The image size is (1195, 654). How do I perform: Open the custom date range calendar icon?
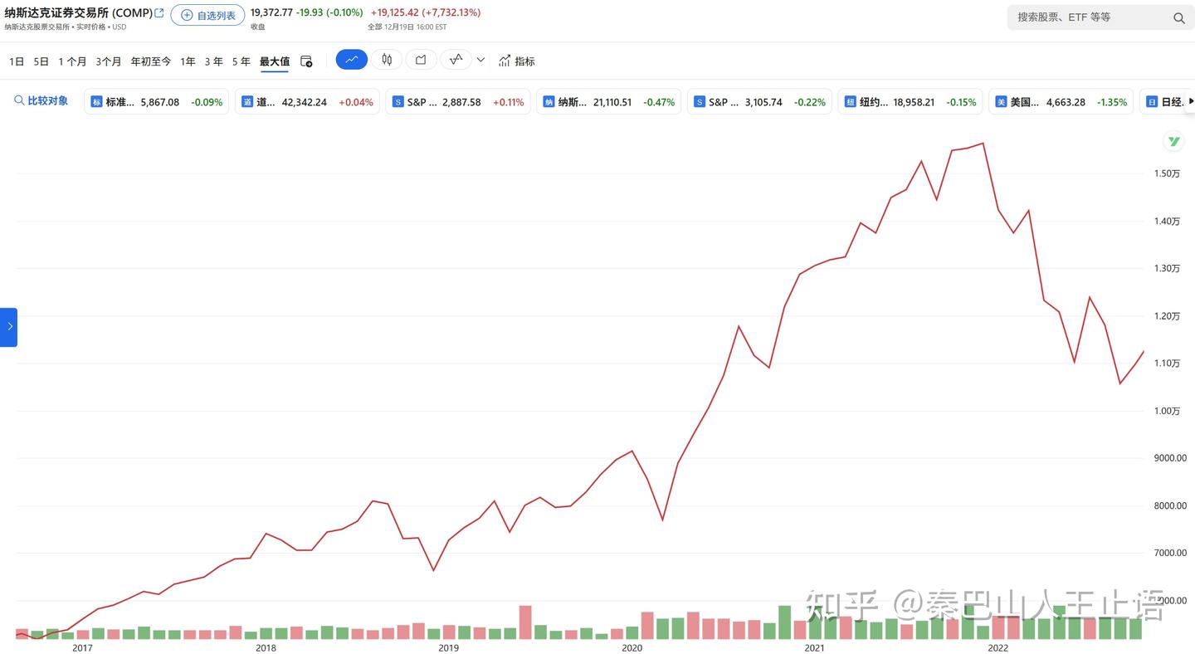click(x=306, y=61)
